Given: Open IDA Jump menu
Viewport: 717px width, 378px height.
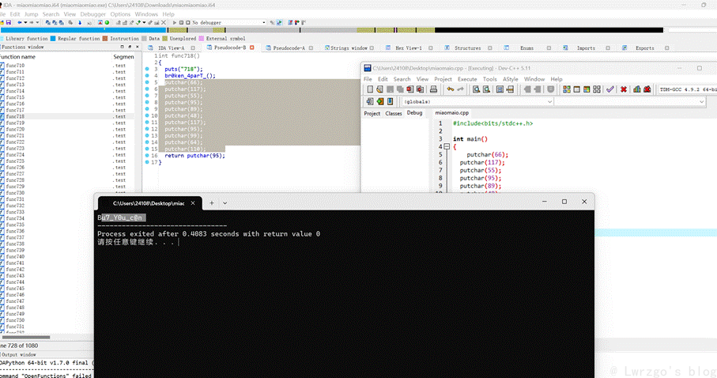Looking at the screenshot, I should (31, 14).
